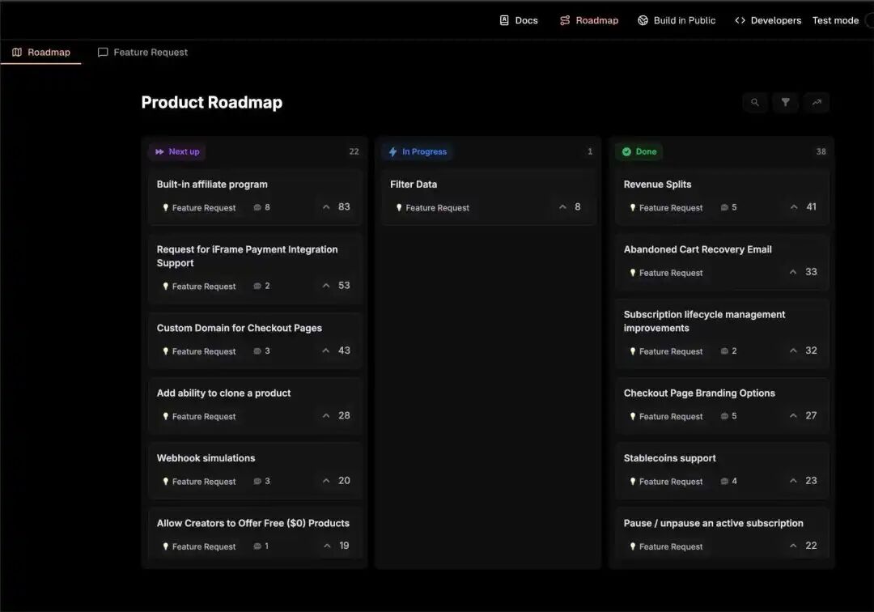Click the Next up column label
This screenshot has width=874, height=612.
click(177, 151)
